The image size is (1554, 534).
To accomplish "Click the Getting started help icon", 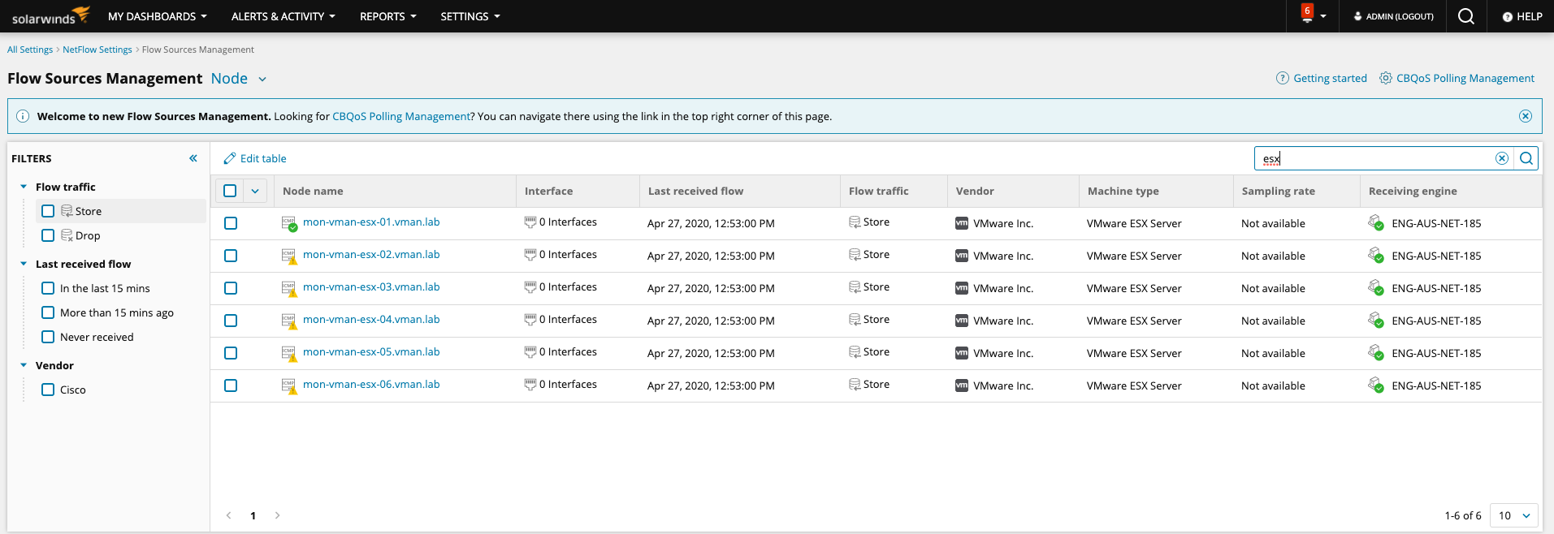I will (1283, 78).
